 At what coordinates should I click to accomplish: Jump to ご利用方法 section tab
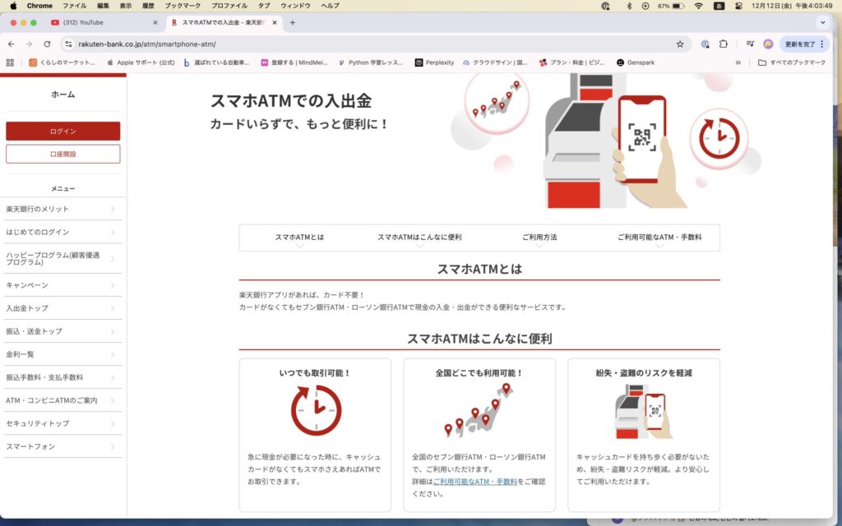coord(539,238)
